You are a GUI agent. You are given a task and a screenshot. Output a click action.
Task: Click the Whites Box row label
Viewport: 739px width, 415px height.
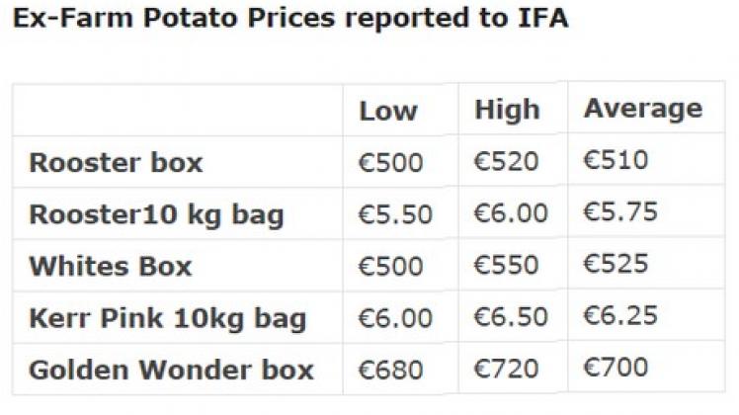tap(111, 266)
